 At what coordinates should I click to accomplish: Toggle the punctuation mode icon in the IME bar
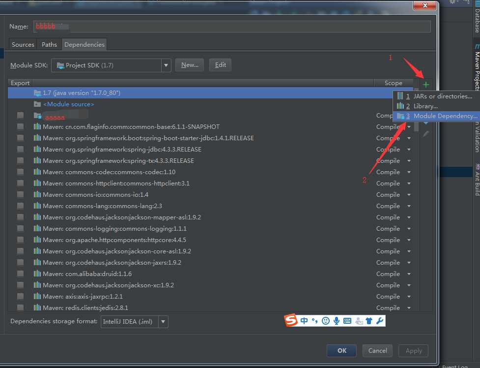(x=315, y=321)
